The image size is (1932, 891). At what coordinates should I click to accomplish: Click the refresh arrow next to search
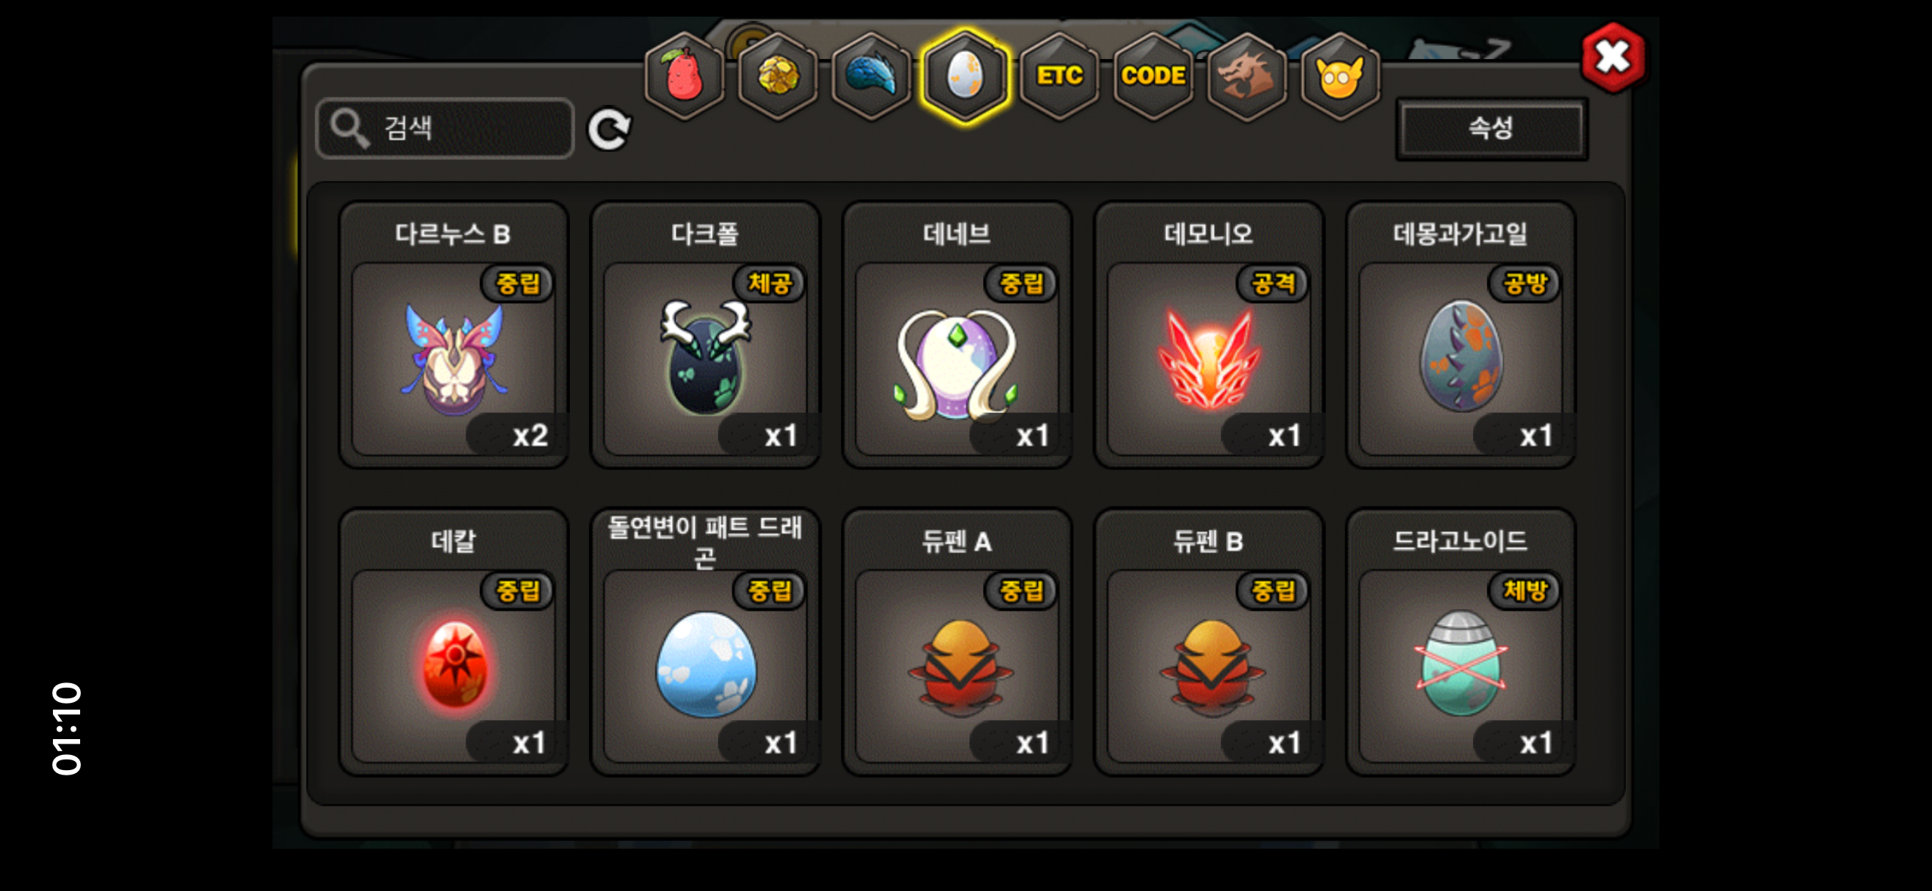(x=609, y=129)
